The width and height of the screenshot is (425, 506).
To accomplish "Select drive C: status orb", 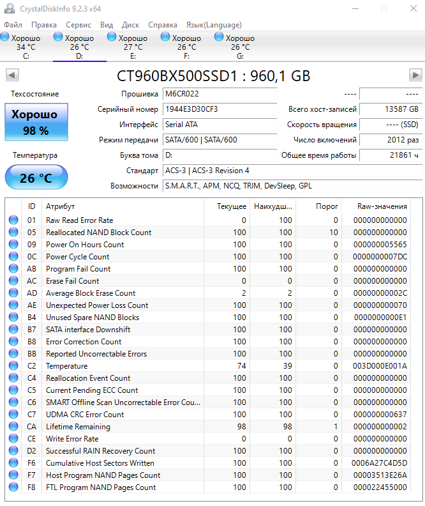I will [6, 38].
